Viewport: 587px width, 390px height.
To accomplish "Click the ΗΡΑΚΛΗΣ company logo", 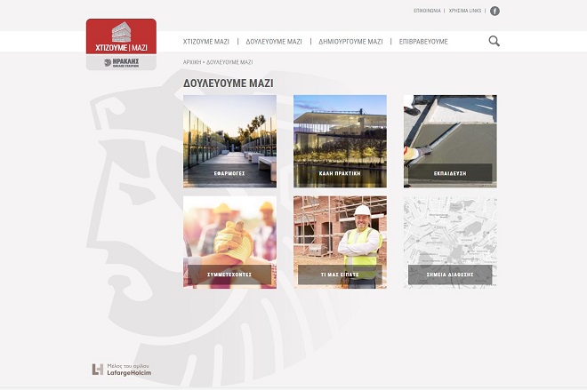I will pyautogui.click(x=121, y=62).
